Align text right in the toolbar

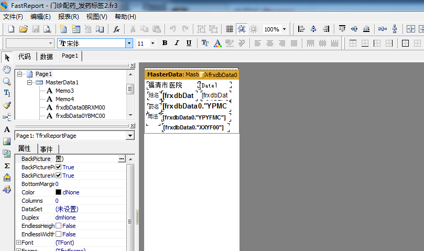point(282,43)
